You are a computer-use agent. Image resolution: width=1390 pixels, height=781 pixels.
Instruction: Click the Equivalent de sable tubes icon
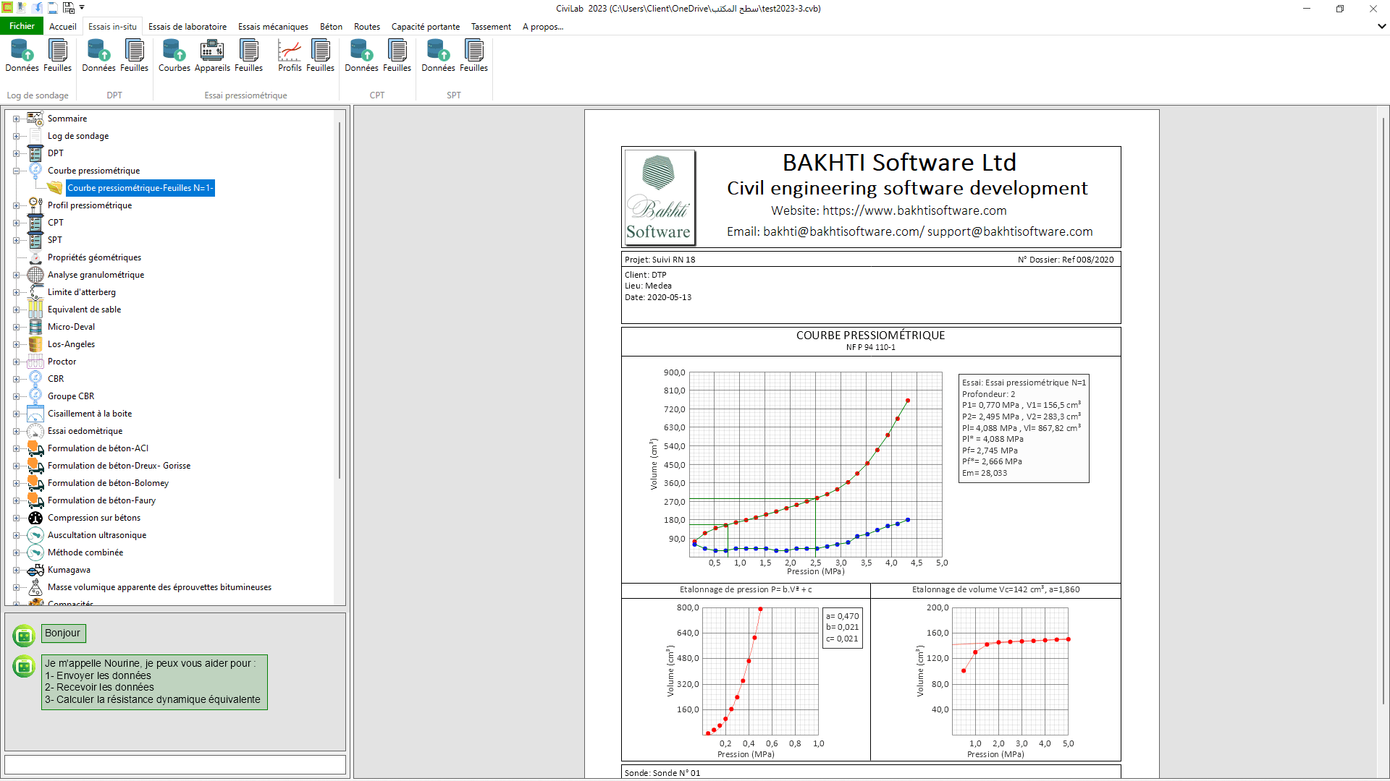[35, 310]
